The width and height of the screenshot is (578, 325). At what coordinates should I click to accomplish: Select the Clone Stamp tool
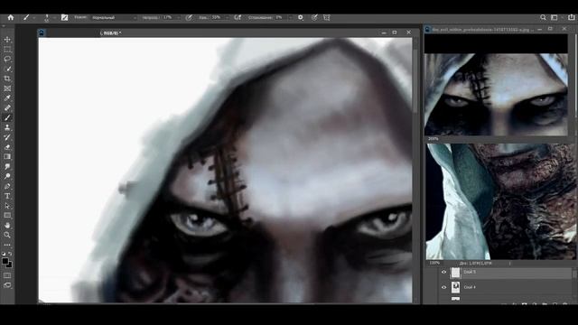tap(7, 127)
